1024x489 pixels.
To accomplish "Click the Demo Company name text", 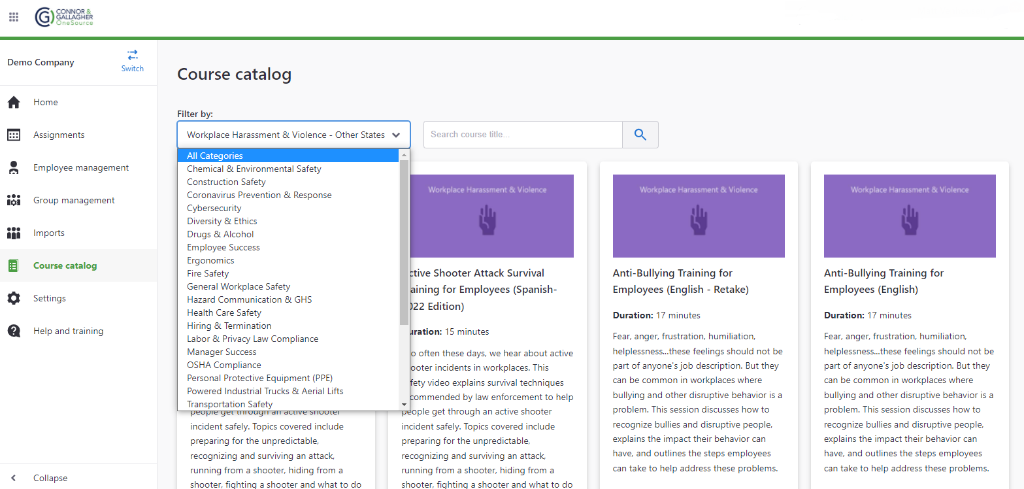I will (41, 63).
